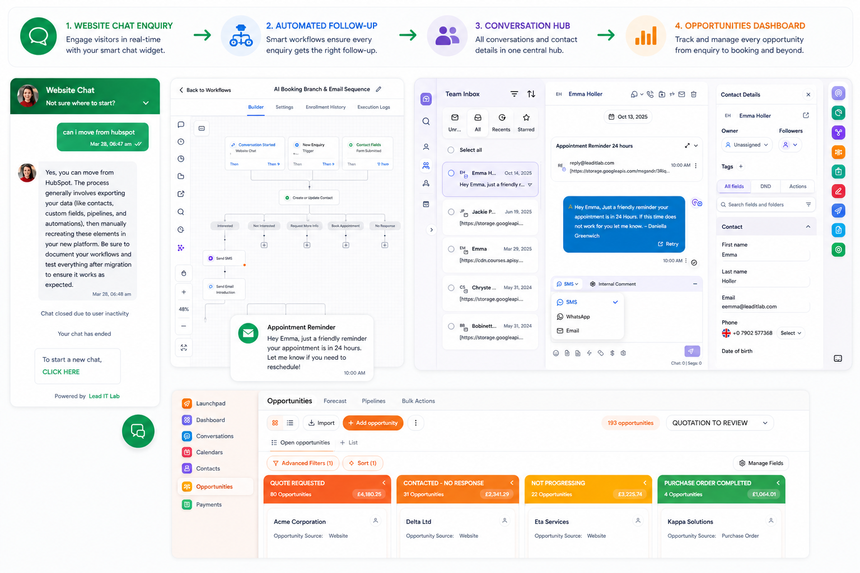Click the send message paper plane button
The width and height of the screenshot is (860, 573).
click(692, 351)
